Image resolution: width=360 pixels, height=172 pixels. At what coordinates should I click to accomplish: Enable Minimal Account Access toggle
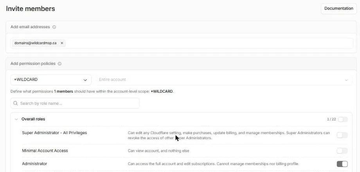click(342, 150)
